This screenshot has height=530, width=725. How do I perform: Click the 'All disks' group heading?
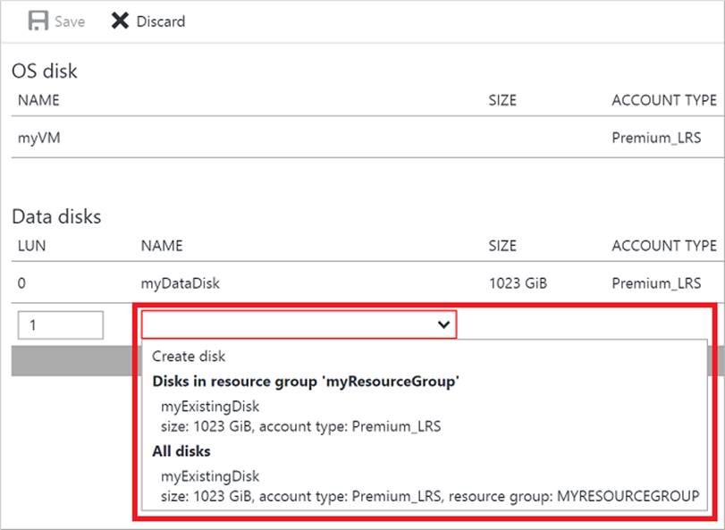(x=181, y=451)
